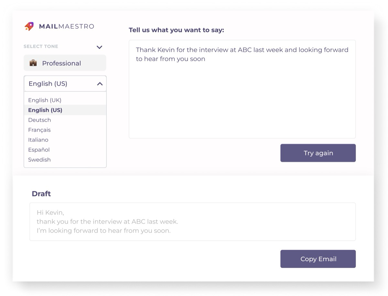The image size is (388, 296).
Task: Pick Deutsch as the email language
Action: (x=39, y=120)
